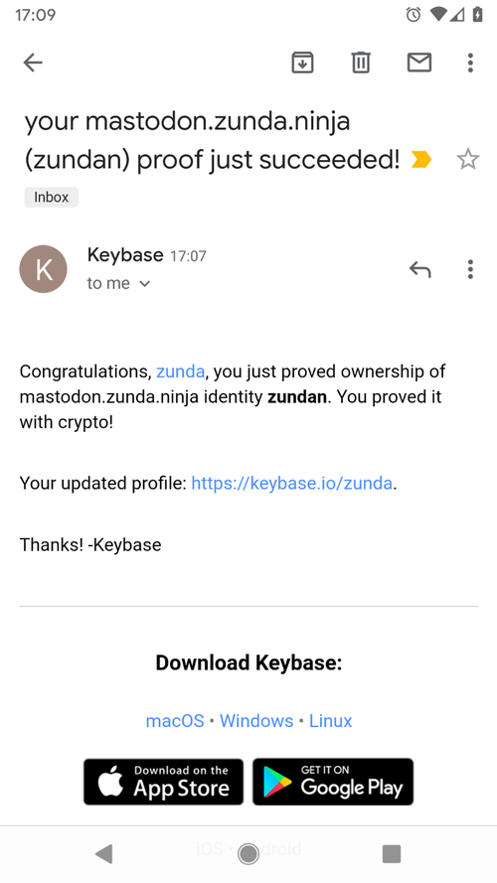Open the Windows download link
This screenshot has width=497, height=883.
coord(256,721)
